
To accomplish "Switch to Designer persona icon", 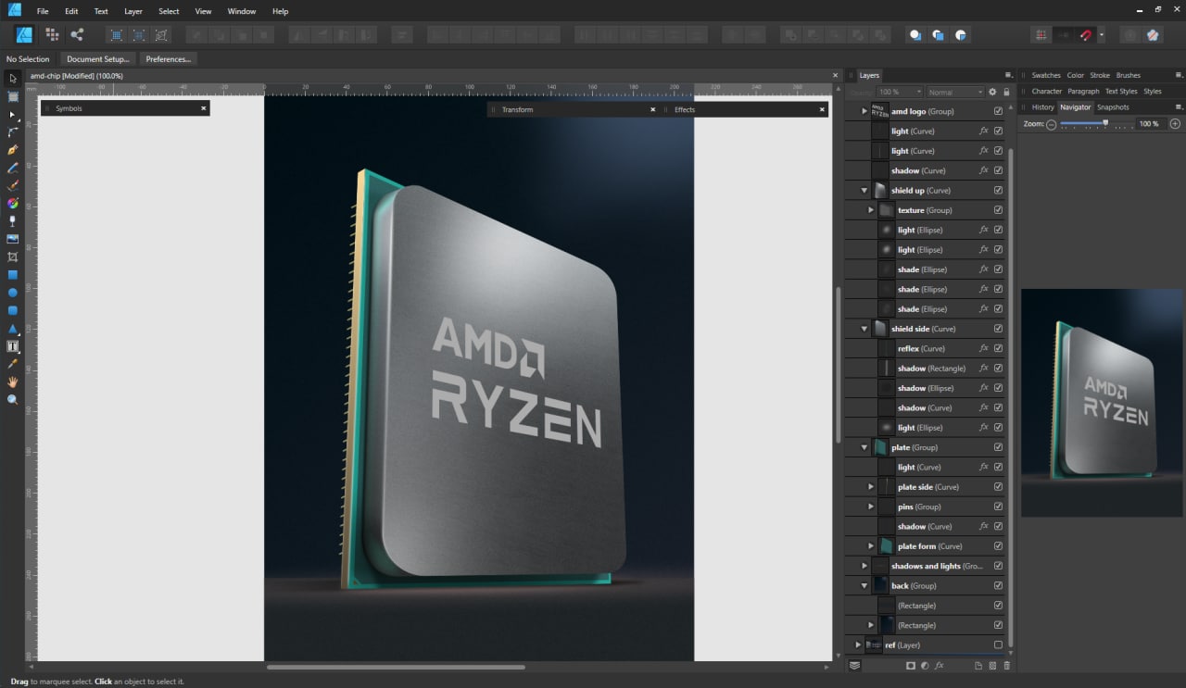I will pyautogui.click(x=25, y=35).
